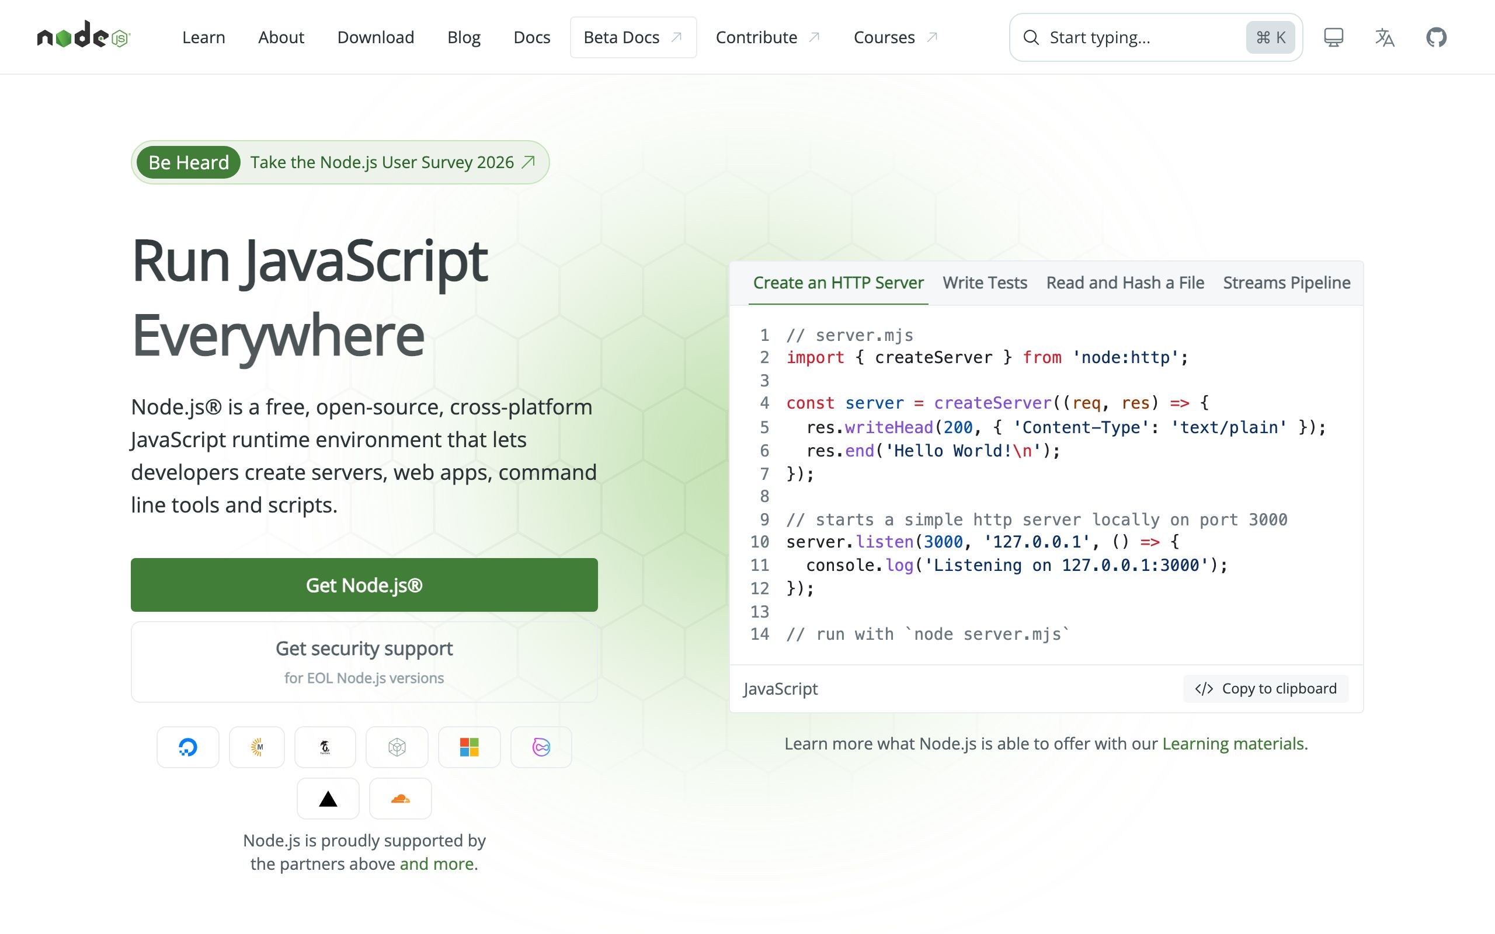This screenshot has height=934, width=1495.
Task: Open the Vercel triangle partner logo
Action: pyautogui.click(x=328, y=799)
